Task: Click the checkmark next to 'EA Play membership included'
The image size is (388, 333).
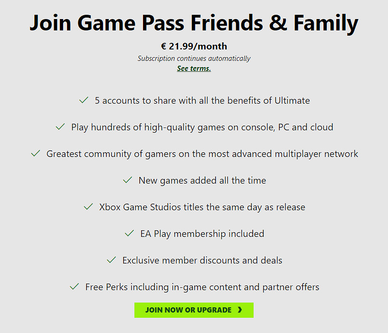Action: pos(128,234)
